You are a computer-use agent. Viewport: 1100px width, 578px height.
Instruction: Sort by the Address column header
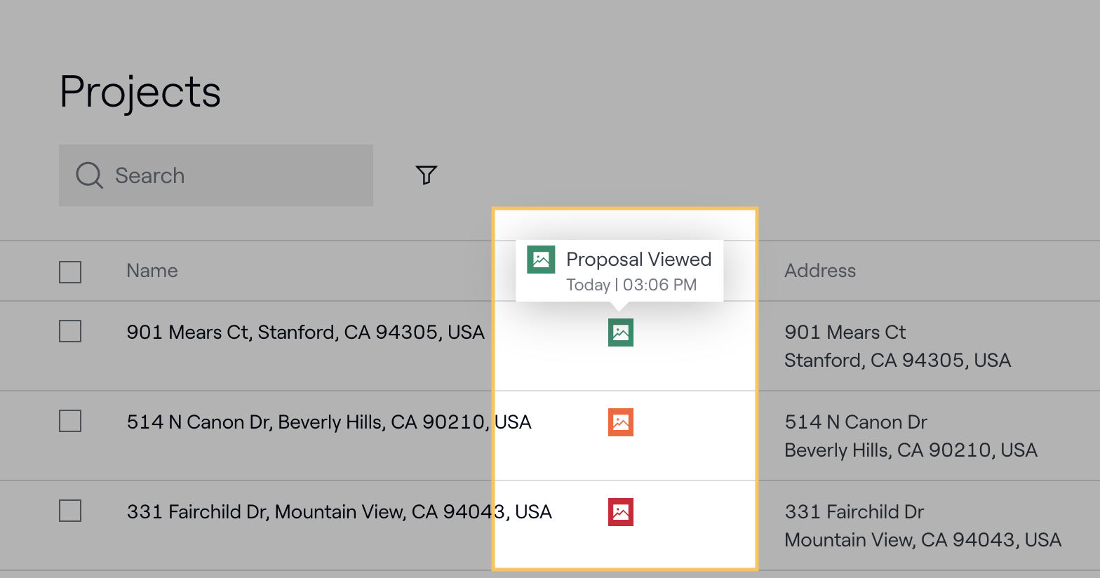[x=819, y=271]
